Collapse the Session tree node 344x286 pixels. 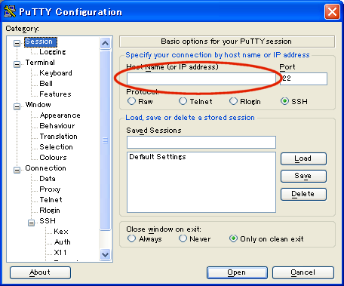tap(17, 43)
